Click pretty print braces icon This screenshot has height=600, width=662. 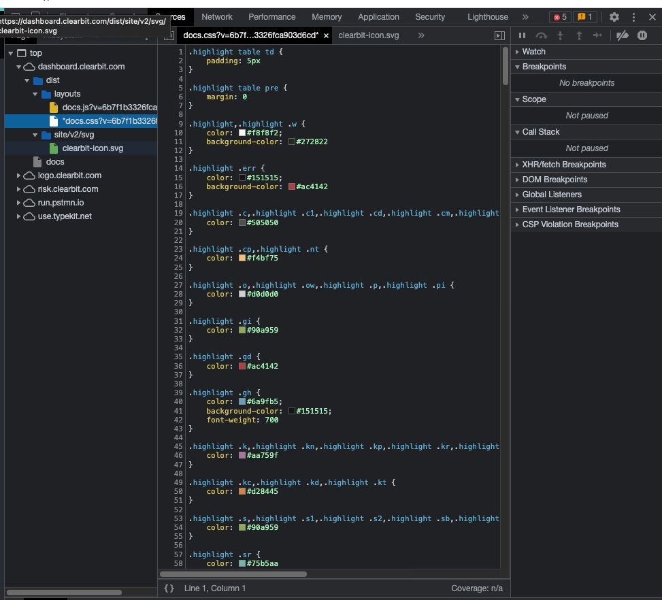click(169, 588)
